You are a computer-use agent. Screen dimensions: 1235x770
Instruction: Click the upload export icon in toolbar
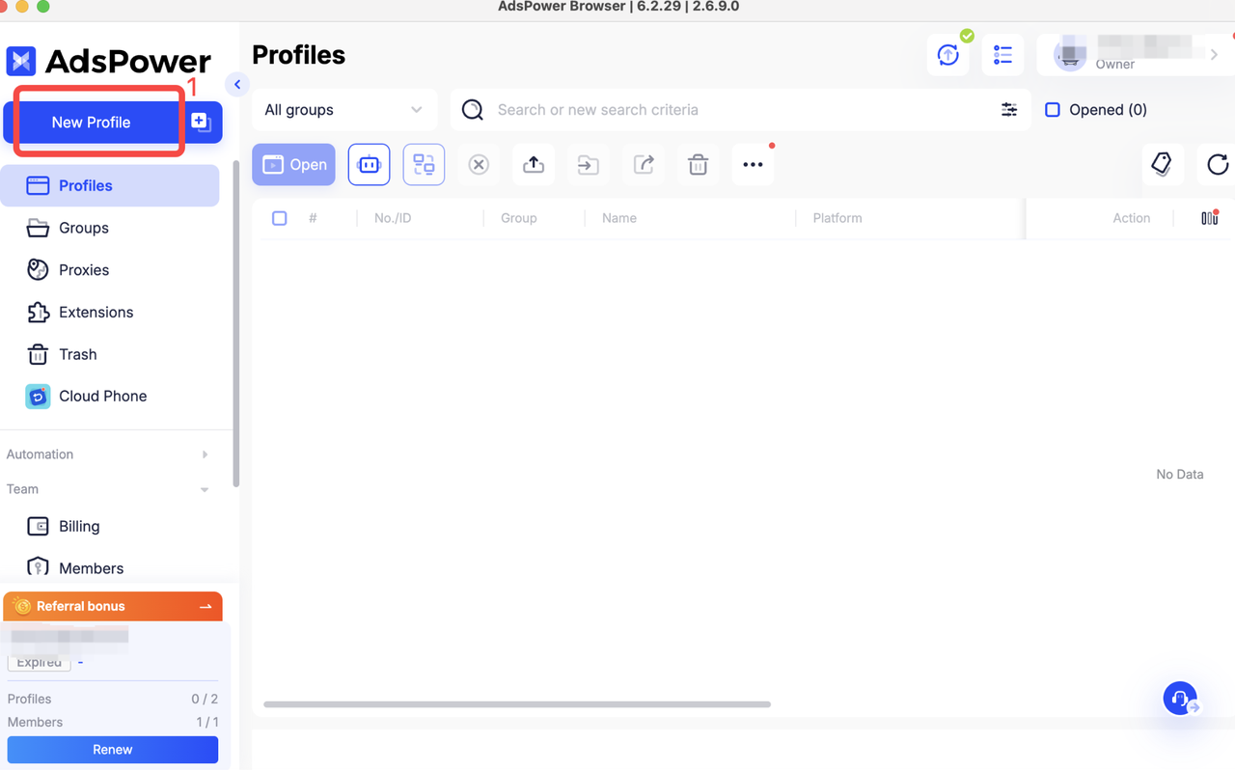534,165
